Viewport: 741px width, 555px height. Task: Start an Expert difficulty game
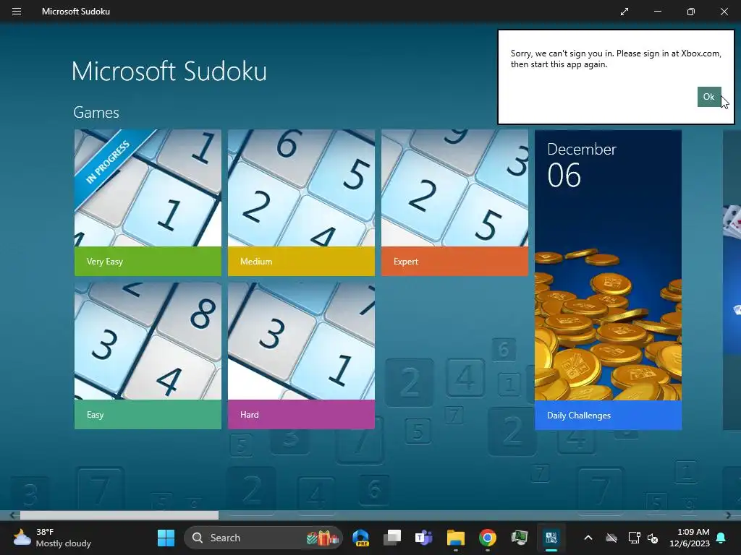(x=454, y=202)
